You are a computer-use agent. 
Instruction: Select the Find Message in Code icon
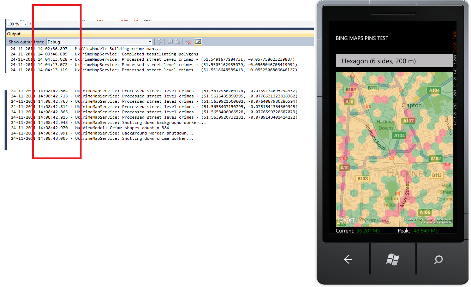pos(159,42)
